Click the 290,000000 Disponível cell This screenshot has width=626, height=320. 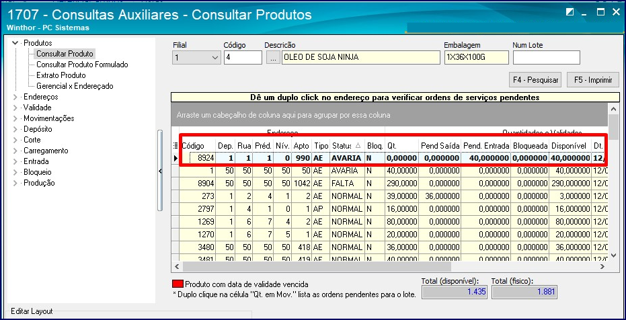(x=570, y=183)
